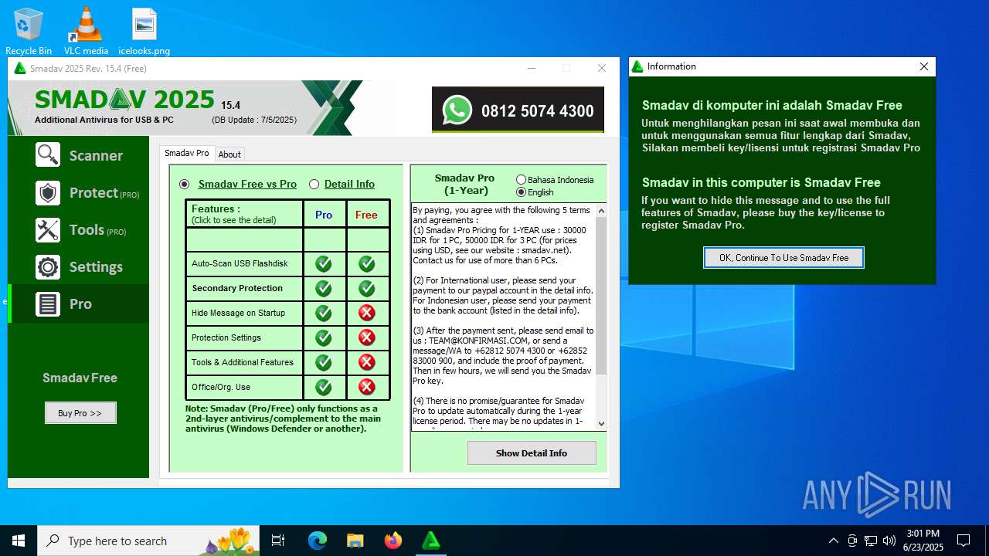
Task: Click the WhatsApp phone number banner
Action: pyautogui.click(x=518, y=110)
